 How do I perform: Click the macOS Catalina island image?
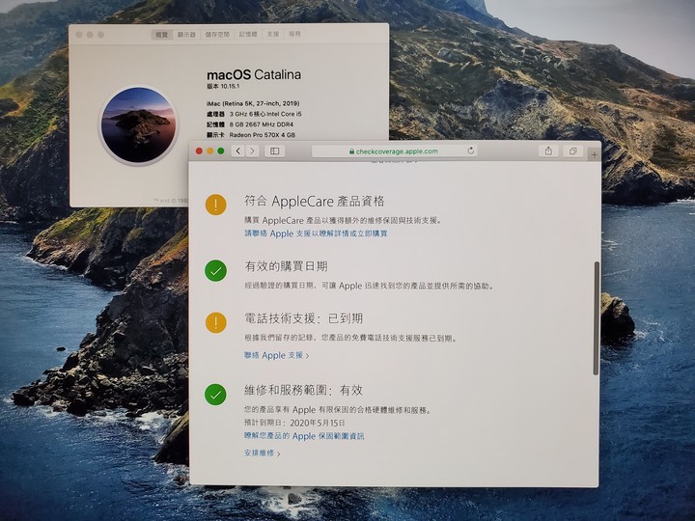click(x=138, y=124)
